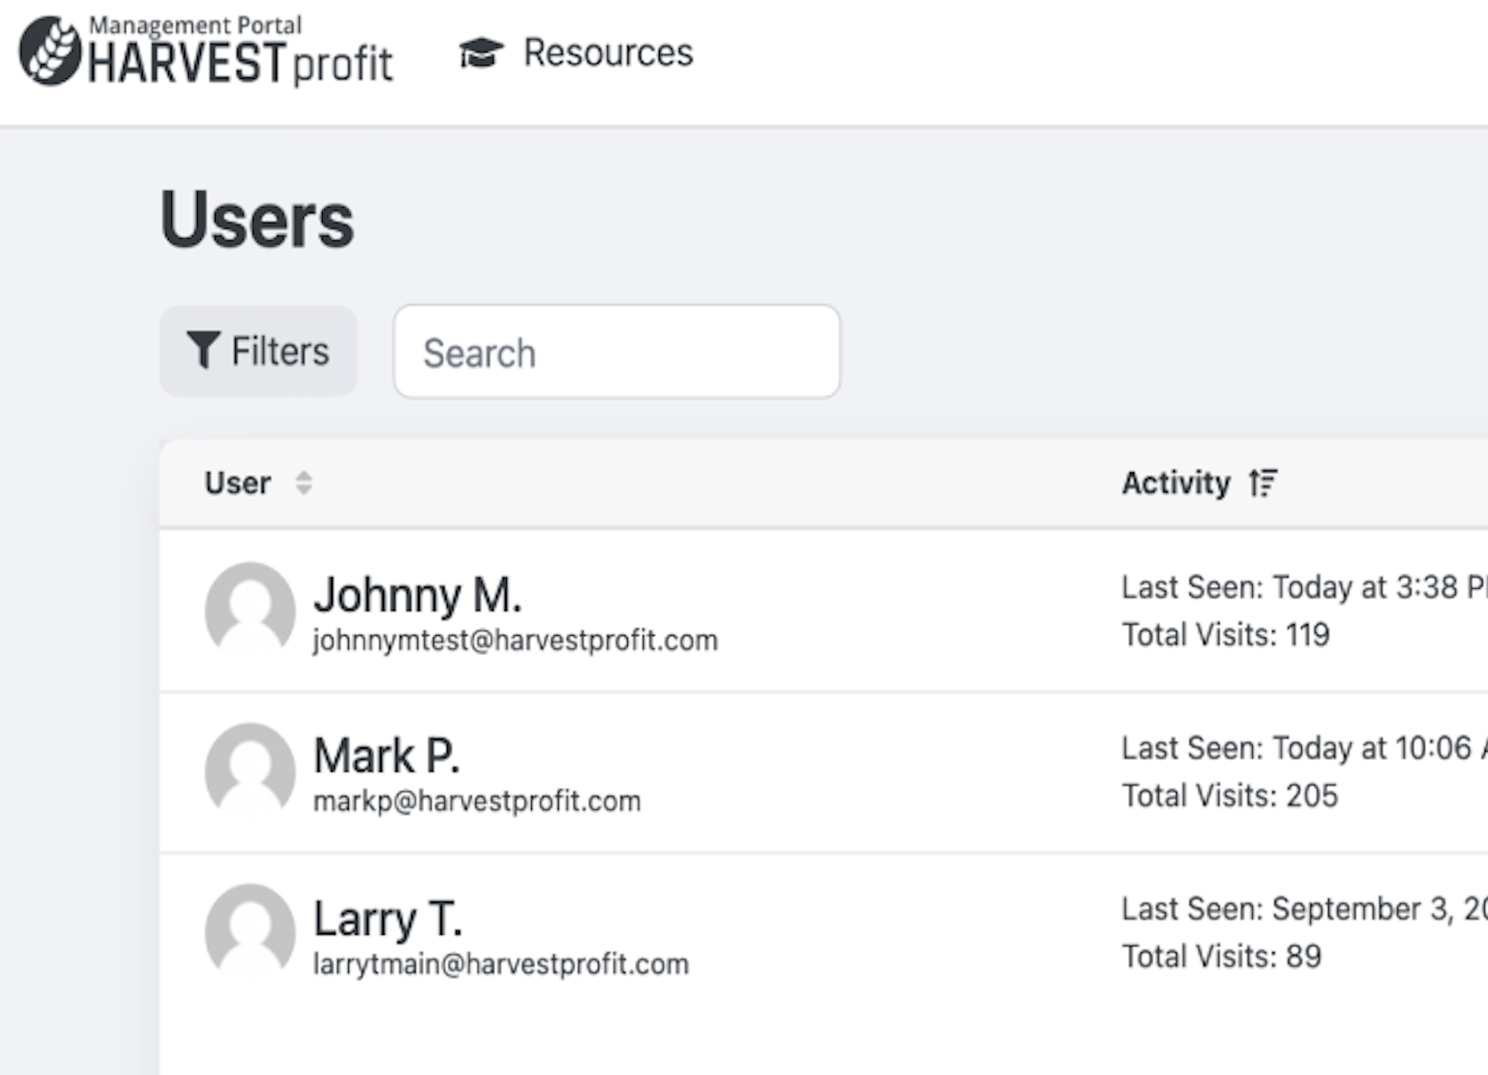
Task: Click Larry T.'s avatar icon
Action: coord(250,931)
